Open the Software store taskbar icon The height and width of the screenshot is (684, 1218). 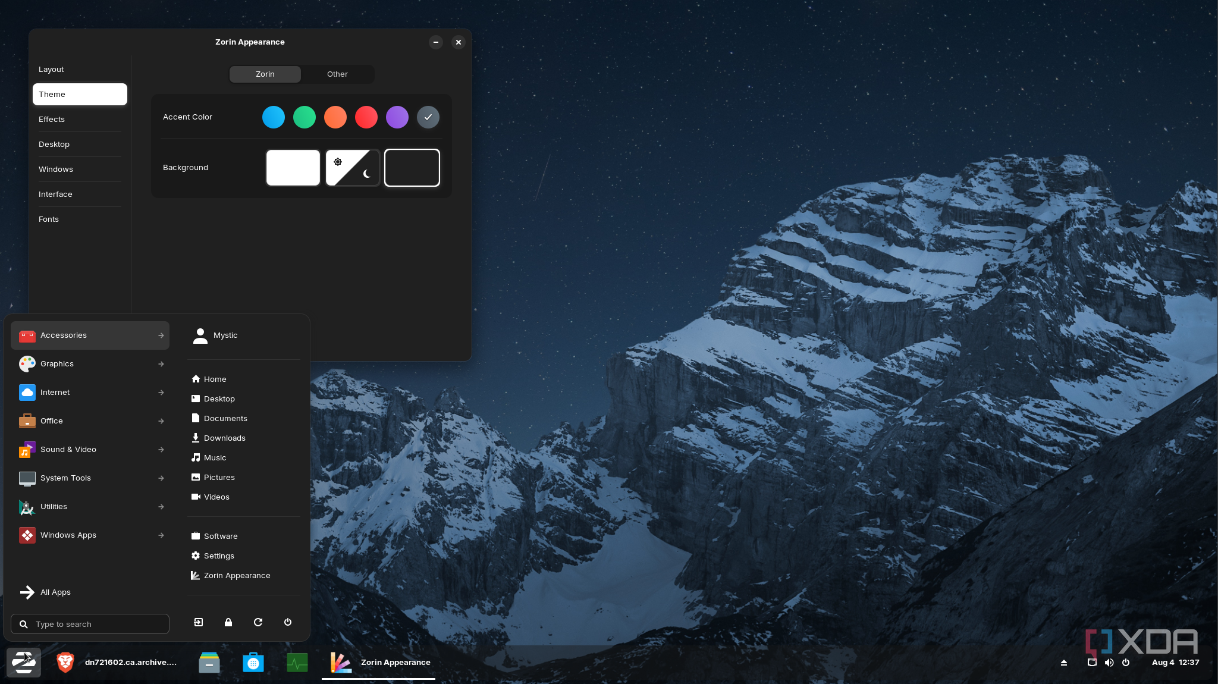tap(253, 662)
